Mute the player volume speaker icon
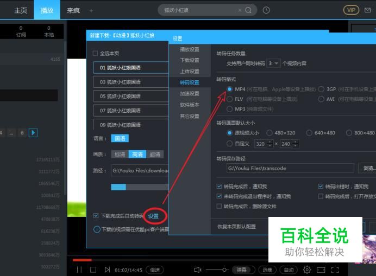Image resolution: width=376 pixels, height=276 pixels. [198, 270]
